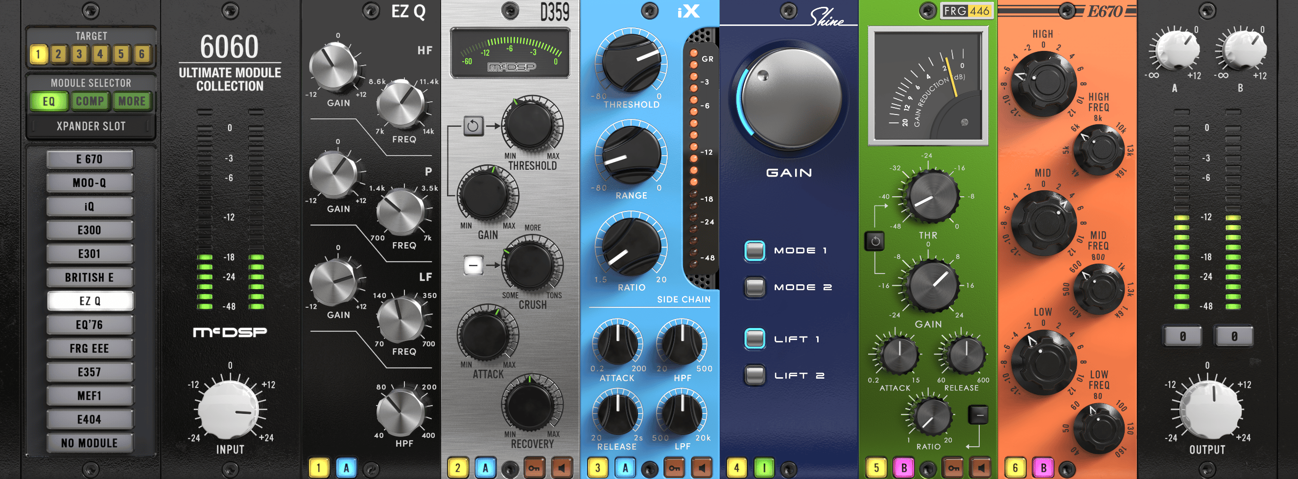This screenshot has width=1298, height=479.
Task: Click the white INPUT gain knob
Action: 231,410
